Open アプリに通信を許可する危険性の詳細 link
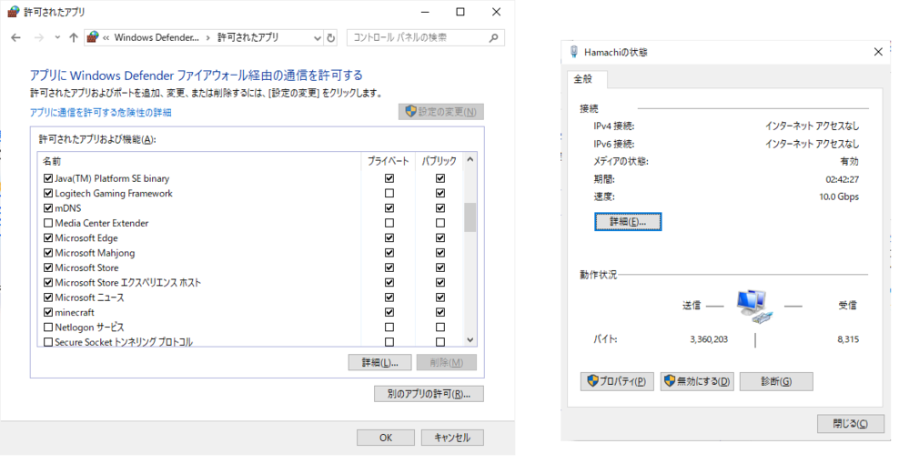Screen dimensions: 909x474 101,113
